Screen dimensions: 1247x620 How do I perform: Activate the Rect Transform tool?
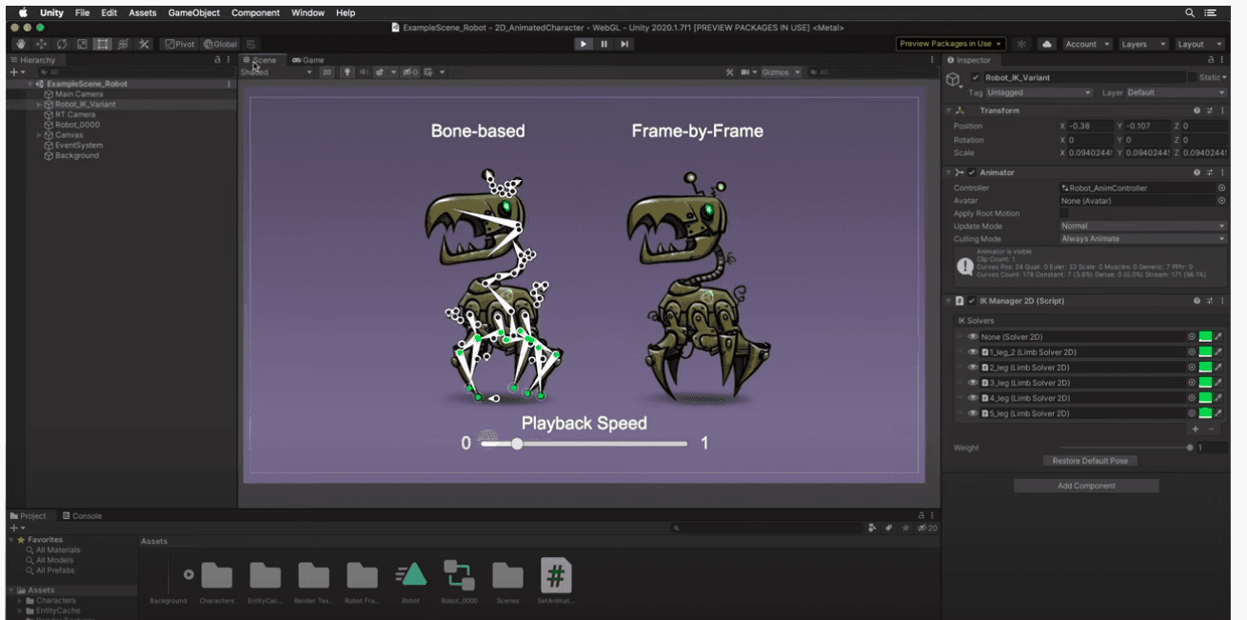pos(103,44)
